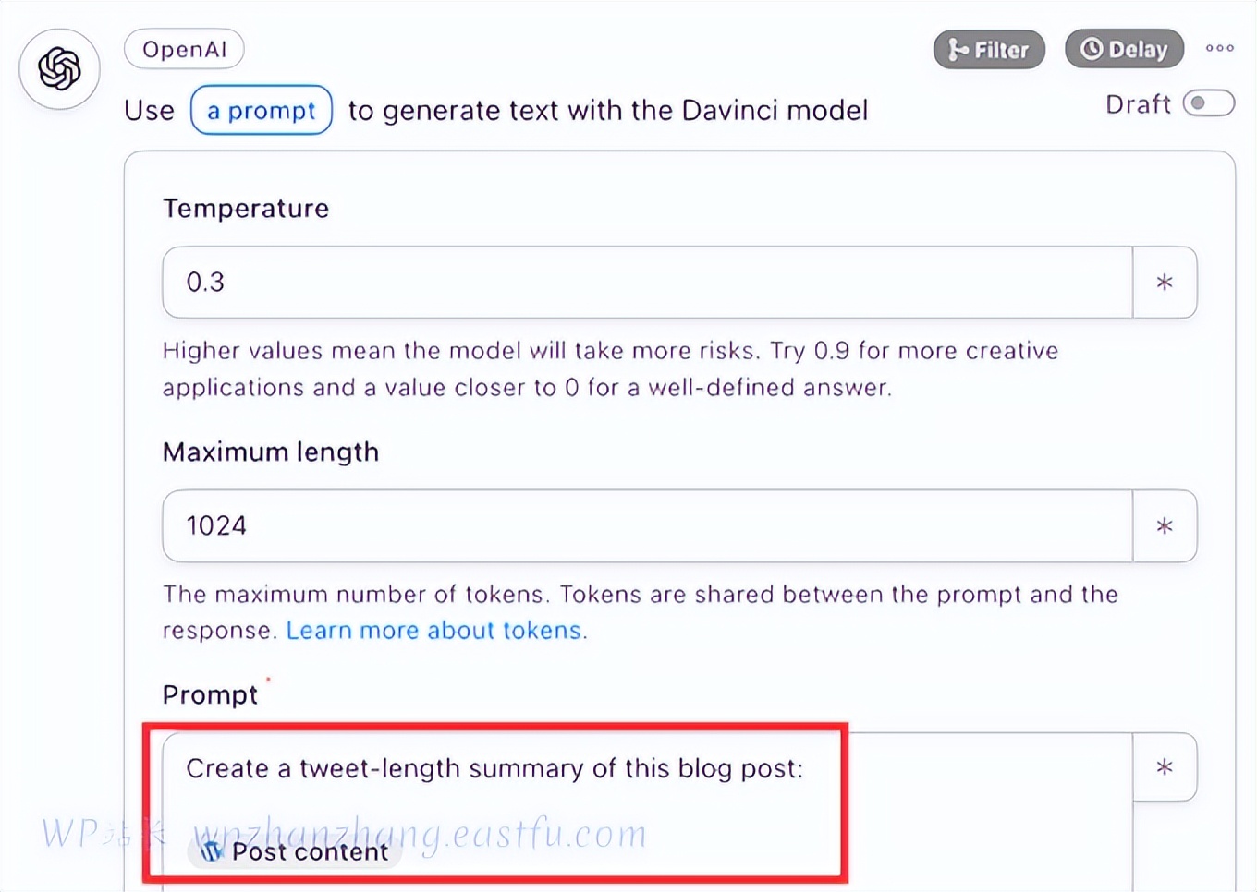Click the OpenAI logo icon
Viewport: 1257px width, 892px height.
[60, 69]
